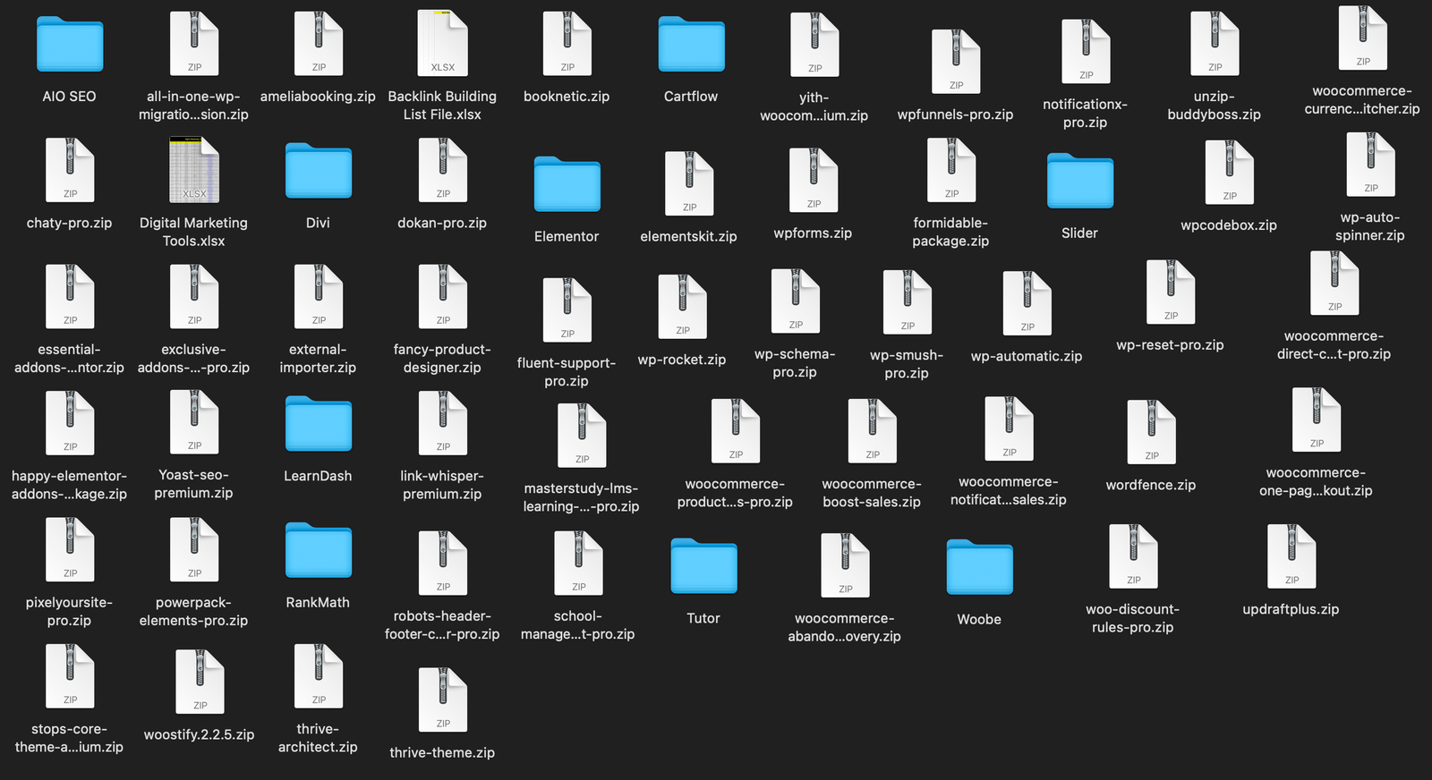Viewport: 1432px width, 780px height.
Task: Select the wpcodebox.zip archive icon
Action: pos(1229,172)
